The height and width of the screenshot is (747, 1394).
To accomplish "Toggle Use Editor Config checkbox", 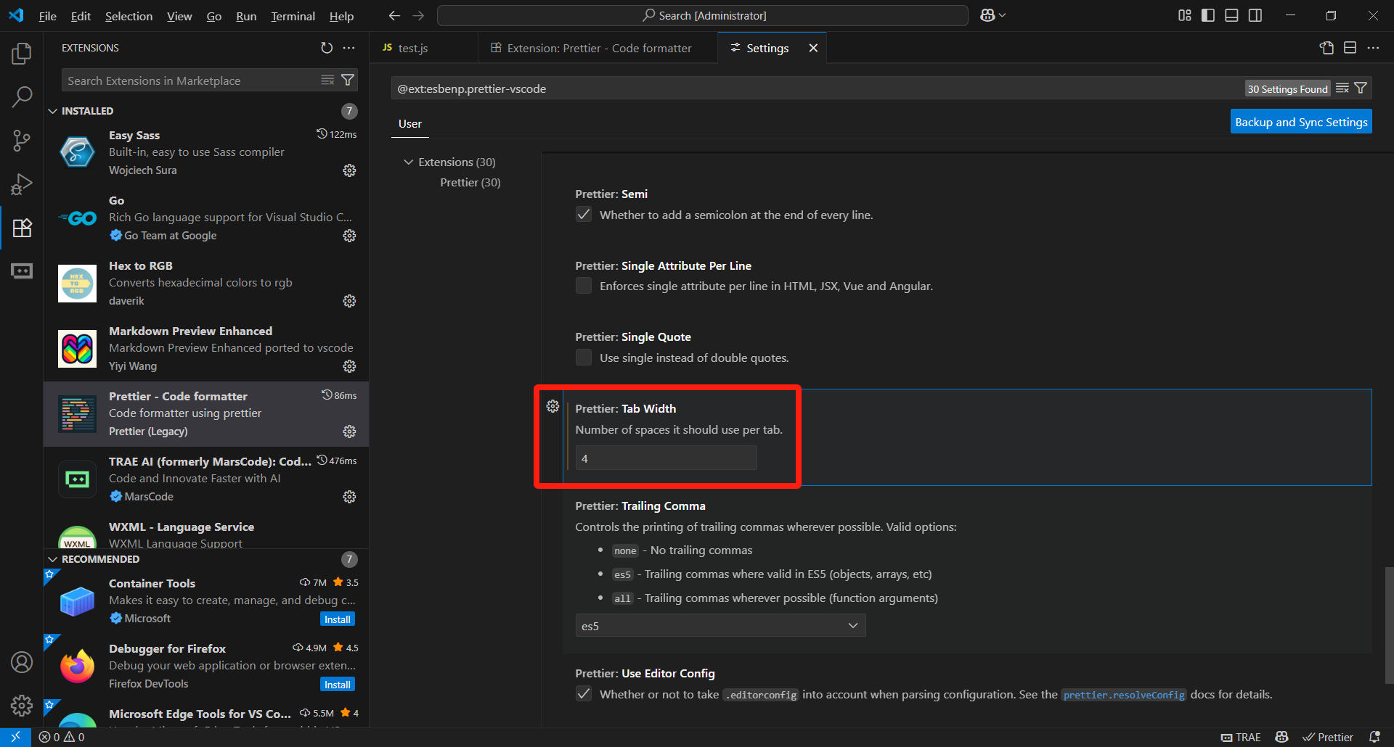I will point(584,694).
